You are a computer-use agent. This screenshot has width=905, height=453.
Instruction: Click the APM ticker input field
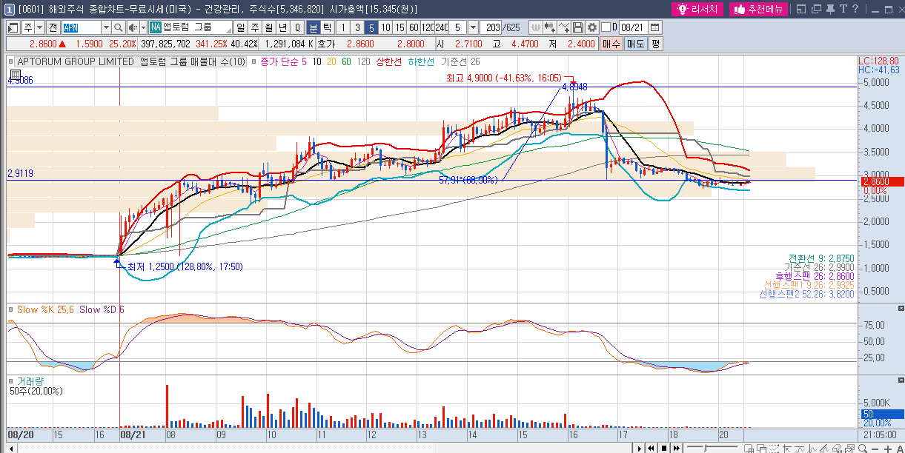82,27
